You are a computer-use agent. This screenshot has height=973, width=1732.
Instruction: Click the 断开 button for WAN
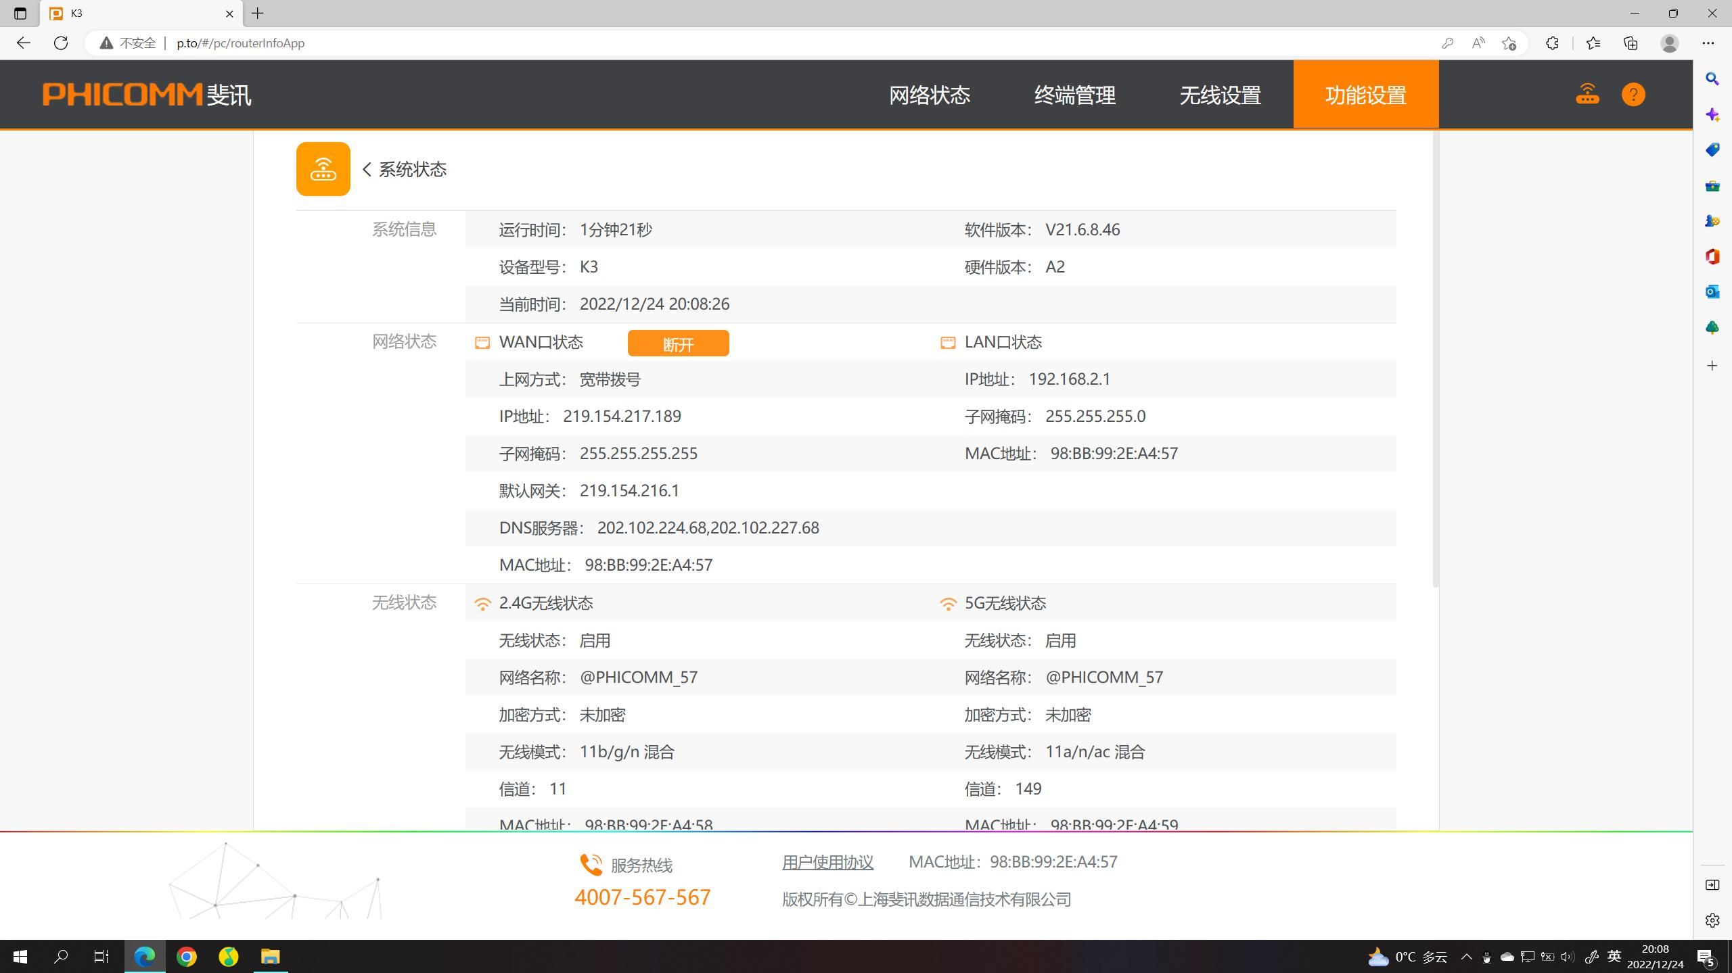pos(678,343)
